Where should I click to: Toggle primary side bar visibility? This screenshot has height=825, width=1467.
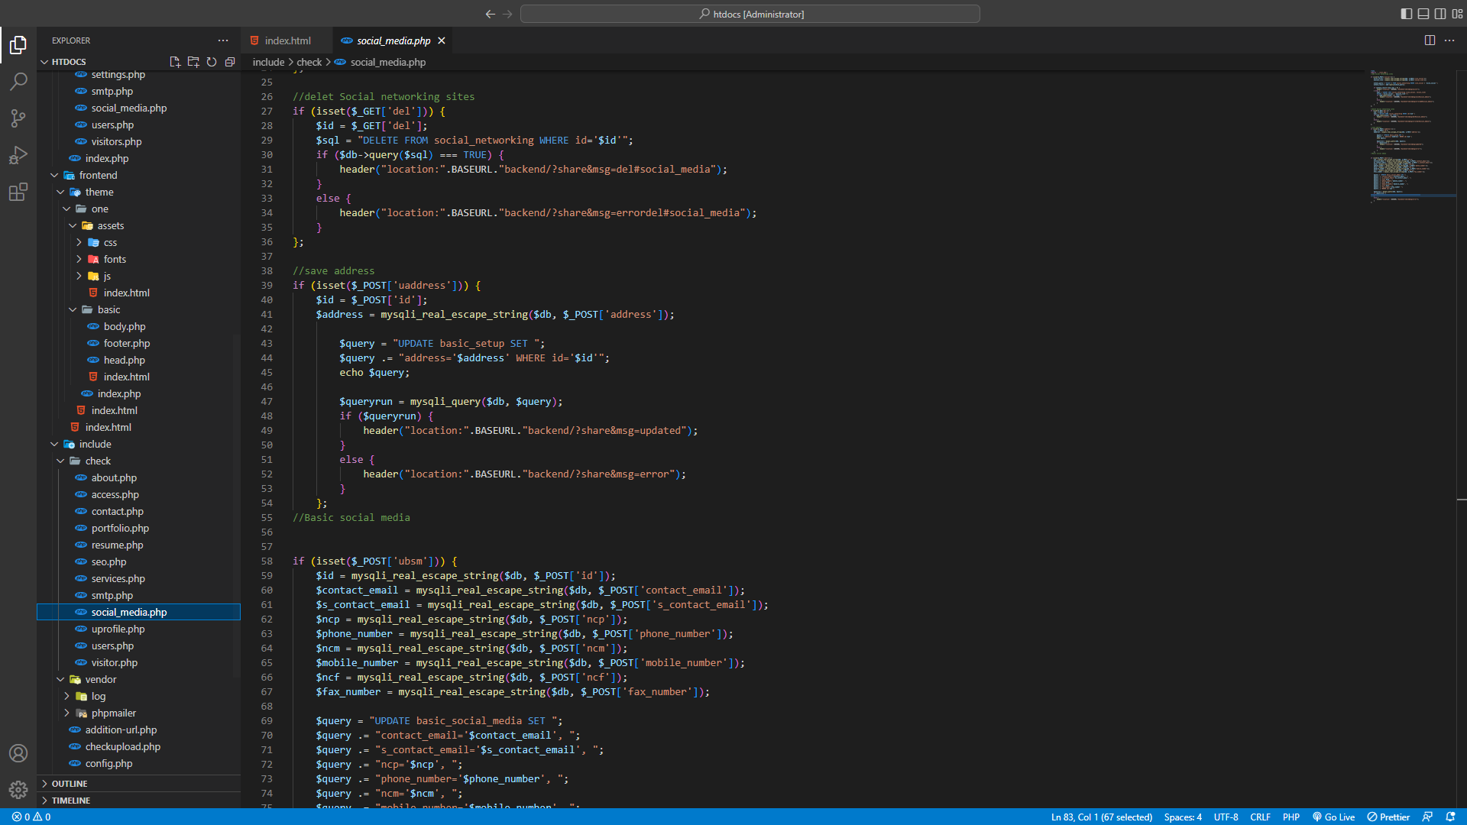[1407, 14]
